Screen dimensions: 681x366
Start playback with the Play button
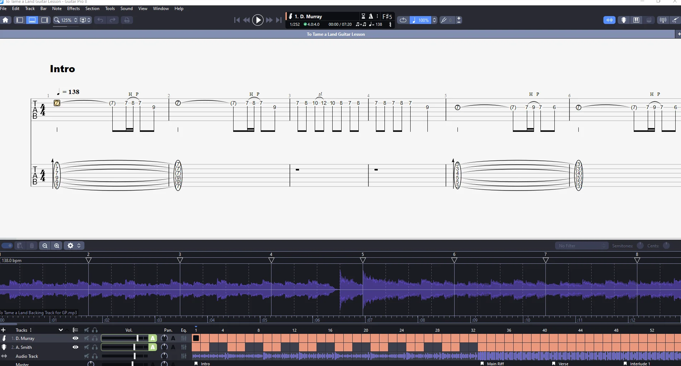(x=258, y=20)
